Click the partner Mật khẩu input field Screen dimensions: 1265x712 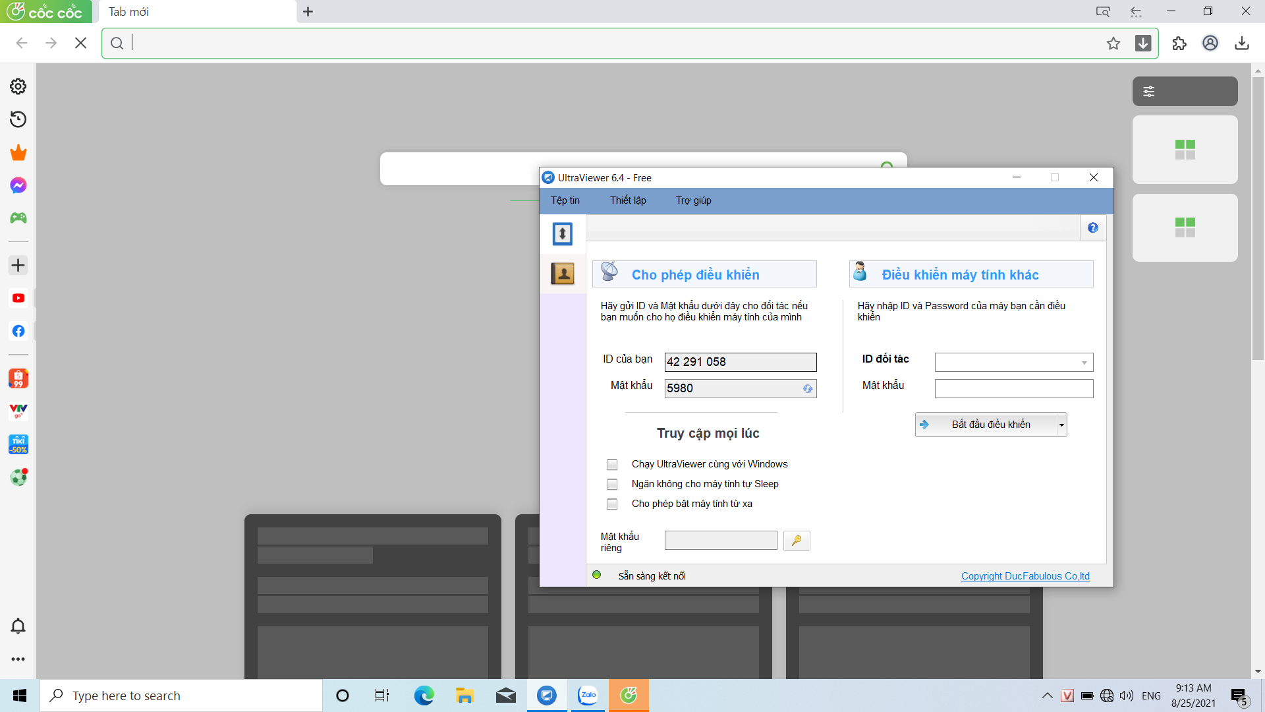(x=1014, y=389)
